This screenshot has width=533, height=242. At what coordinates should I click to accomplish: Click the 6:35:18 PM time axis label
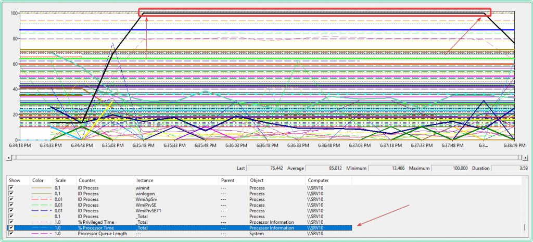[x=144, y=145]
